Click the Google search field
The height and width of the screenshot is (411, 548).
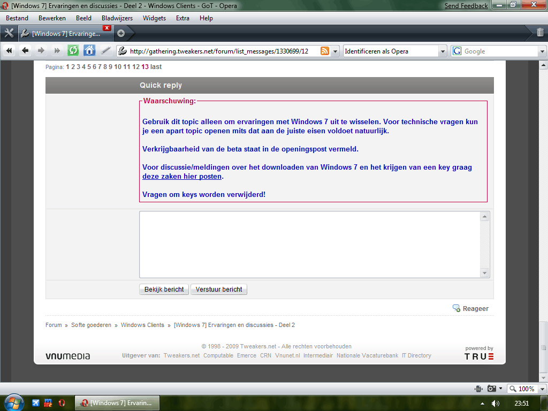click(x=500, y=51)
